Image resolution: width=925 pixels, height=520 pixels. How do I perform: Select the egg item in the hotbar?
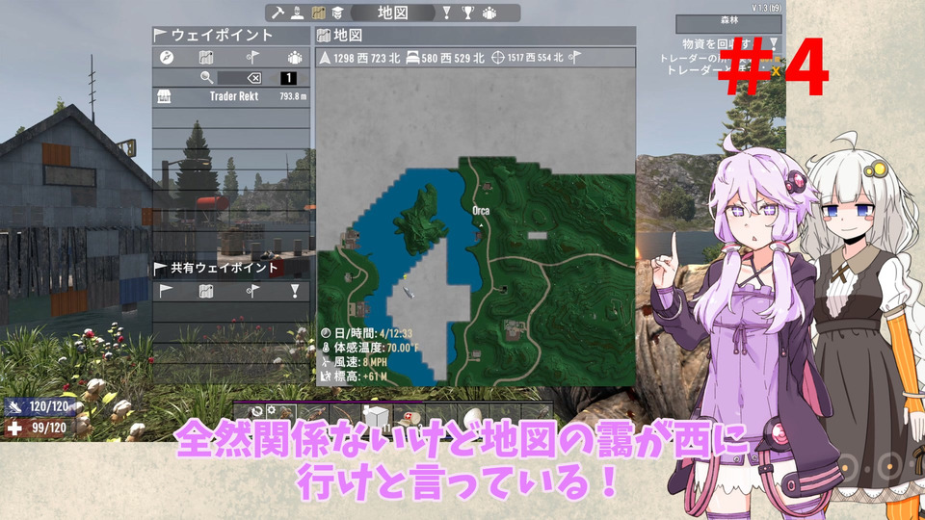(x=472, y=416)
